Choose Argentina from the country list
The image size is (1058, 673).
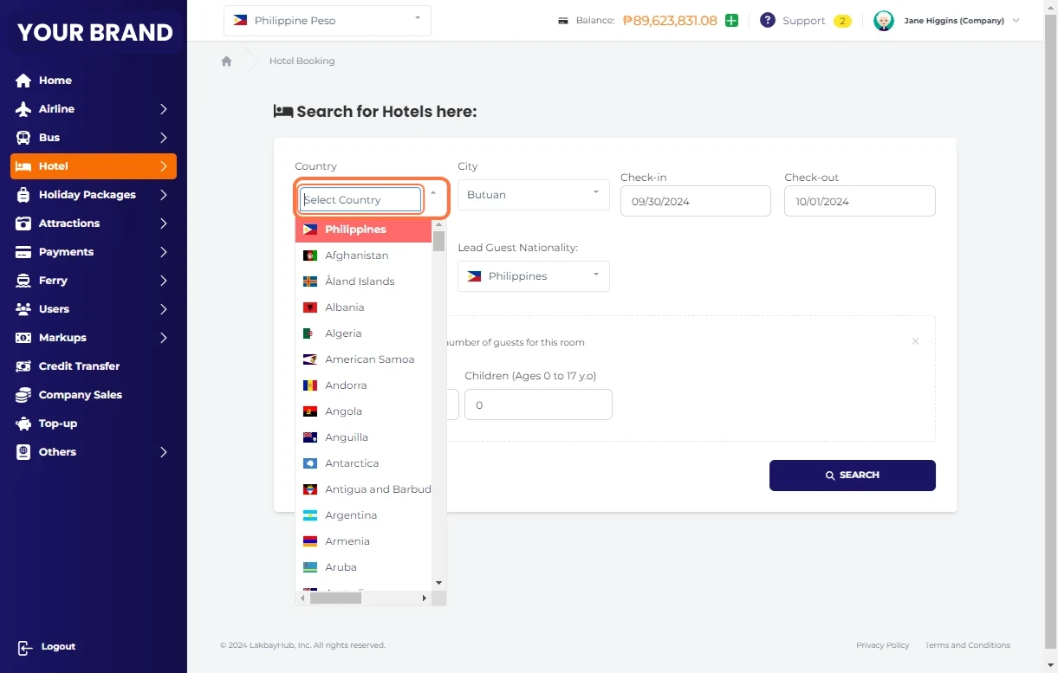point(351,515)
